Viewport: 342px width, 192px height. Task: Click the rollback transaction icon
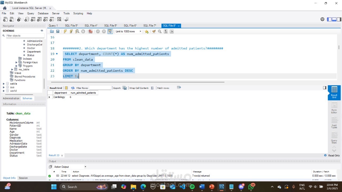[x=104, y=31]
